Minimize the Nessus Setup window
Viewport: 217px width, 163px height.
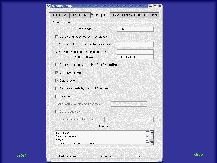(150, 6)
